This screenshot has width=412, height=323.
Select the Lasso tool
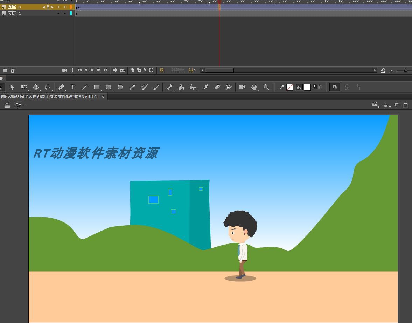[x=48, y=87]
